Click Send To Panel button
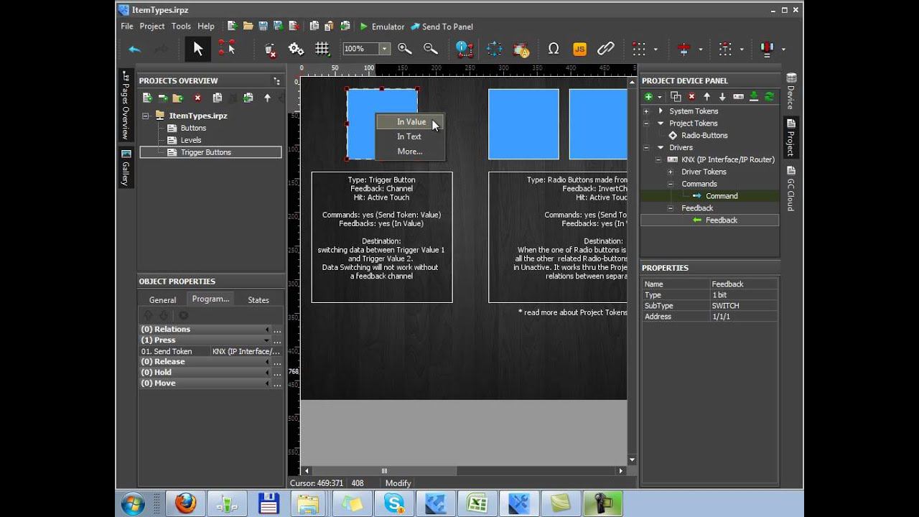 pyautogui.click(x=442, y=27)
